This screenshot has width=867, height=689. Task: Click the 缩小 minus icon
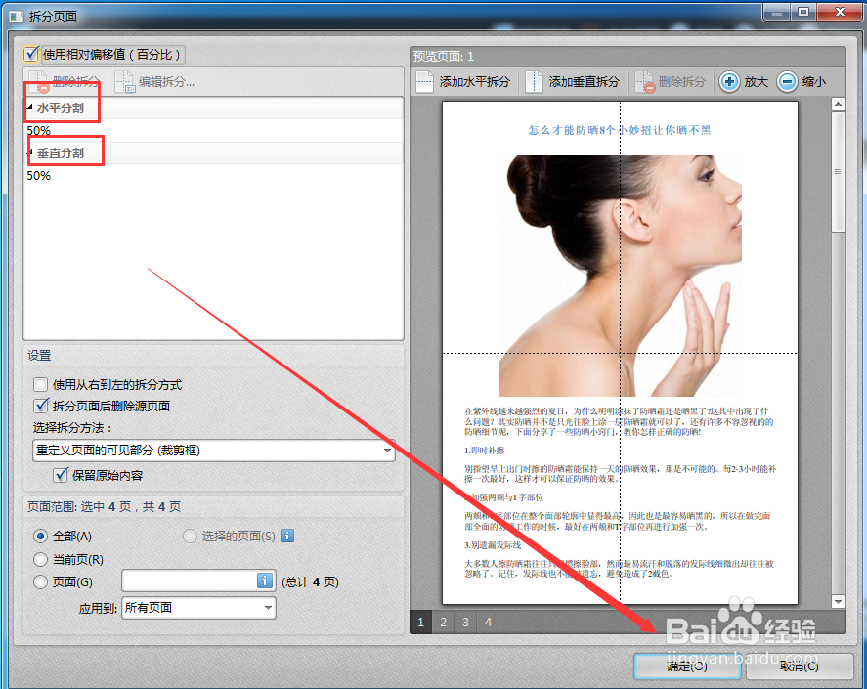[787, 82]
